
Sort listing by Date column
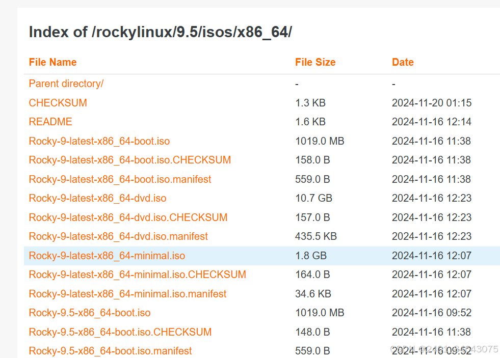tap(403, 62)
